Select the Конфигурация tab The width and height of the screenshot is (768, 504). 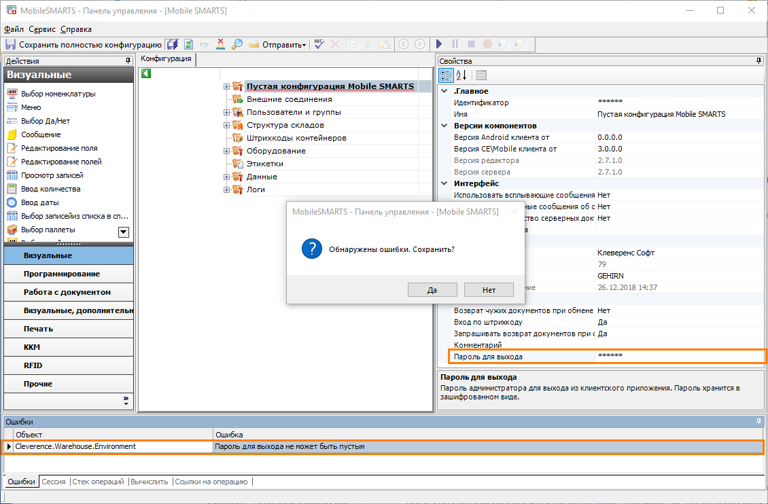pyautogui.click(x=167, y=58)
